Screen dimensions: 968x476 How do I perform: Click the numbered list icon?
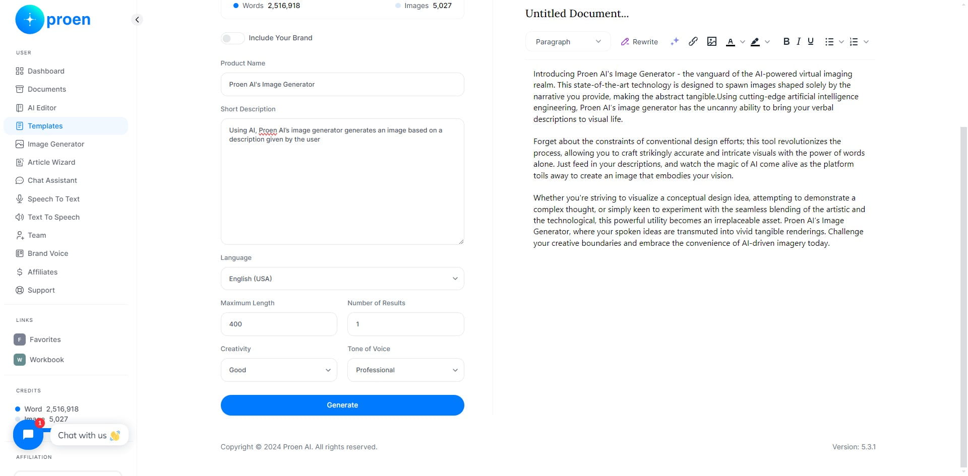[x=854, y=42]
